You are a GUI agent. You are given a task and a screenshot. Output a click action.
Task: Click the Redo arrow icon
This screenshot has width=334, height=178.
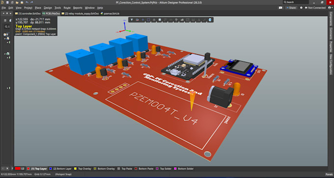coord(32,2)
